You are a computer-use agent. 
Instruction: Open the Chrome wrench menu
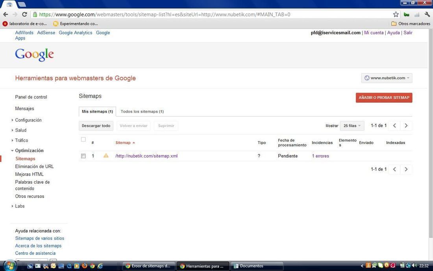[427, 14]
